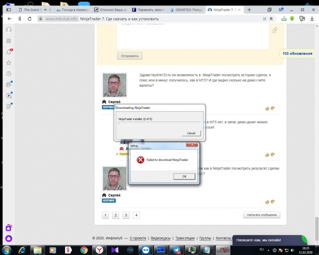Open browser menu icon in title bar
The image size is (319, 255).
[281, 9]
